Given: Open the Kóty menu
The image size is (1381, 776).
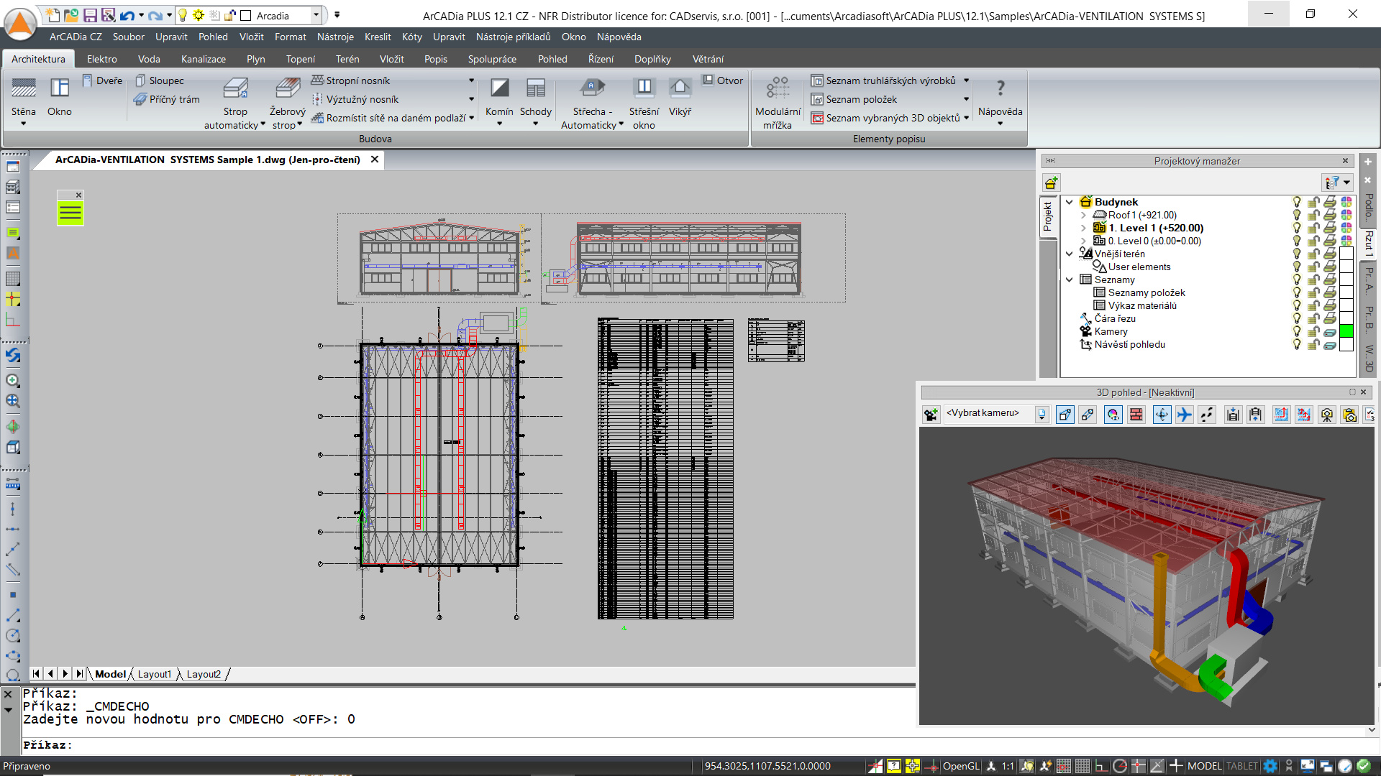Looking at the screenshot, I should tap(412, 37).
